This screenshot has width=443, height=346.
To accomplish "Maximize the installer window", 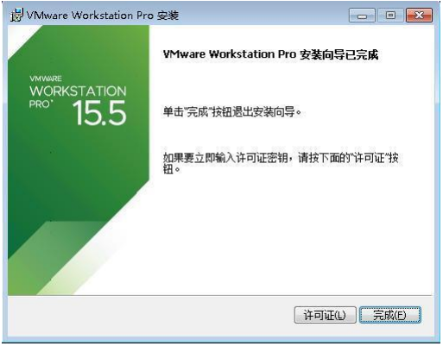I will 390,15.
